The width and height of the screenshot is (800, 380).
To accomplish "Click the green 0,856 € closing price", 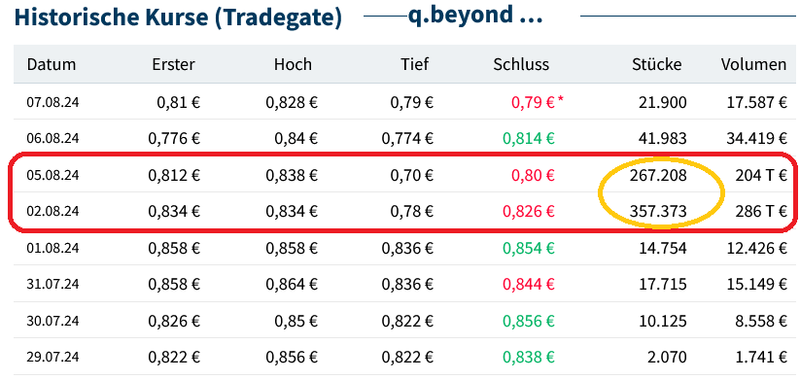I will [529, 321].
